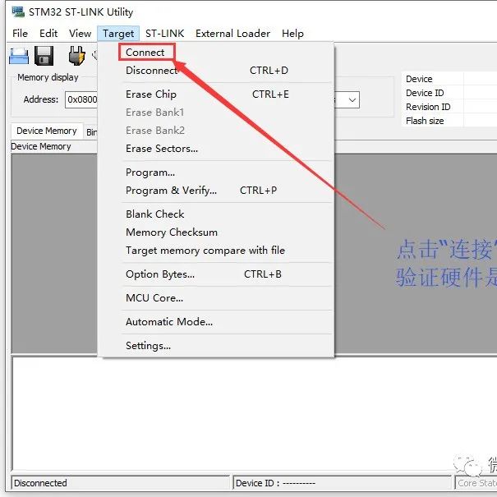The height and width of the screenshot is (497, 497).
Task: Click the Address input field
Action: 81,99
